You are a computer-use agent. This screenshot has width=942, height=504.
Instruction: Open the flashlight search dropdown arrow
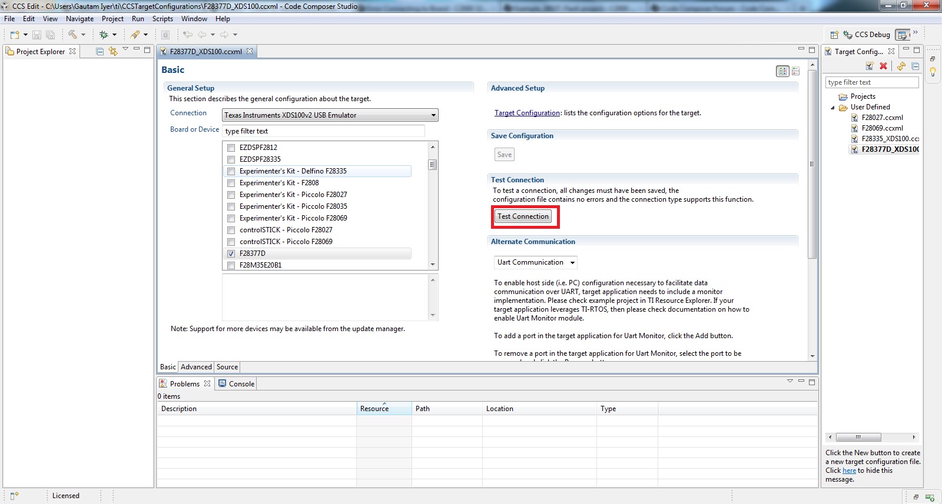[x=146, y=35]
